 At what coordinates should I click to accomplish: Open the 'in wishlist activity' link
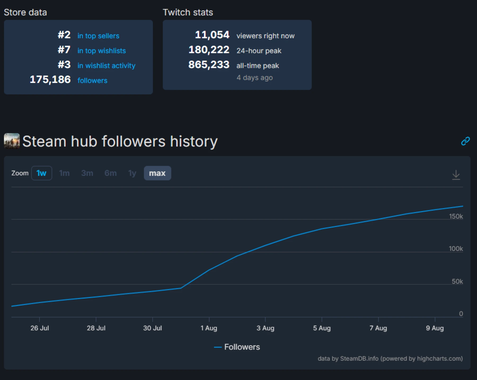[106, 65]
